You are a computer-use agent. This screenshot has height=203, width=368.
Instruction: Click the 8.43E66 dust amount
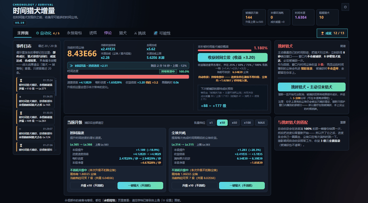[82, 53]
